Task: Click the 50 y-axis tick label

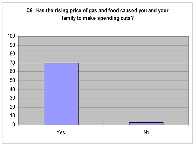Action: click(x=12, y=81)
